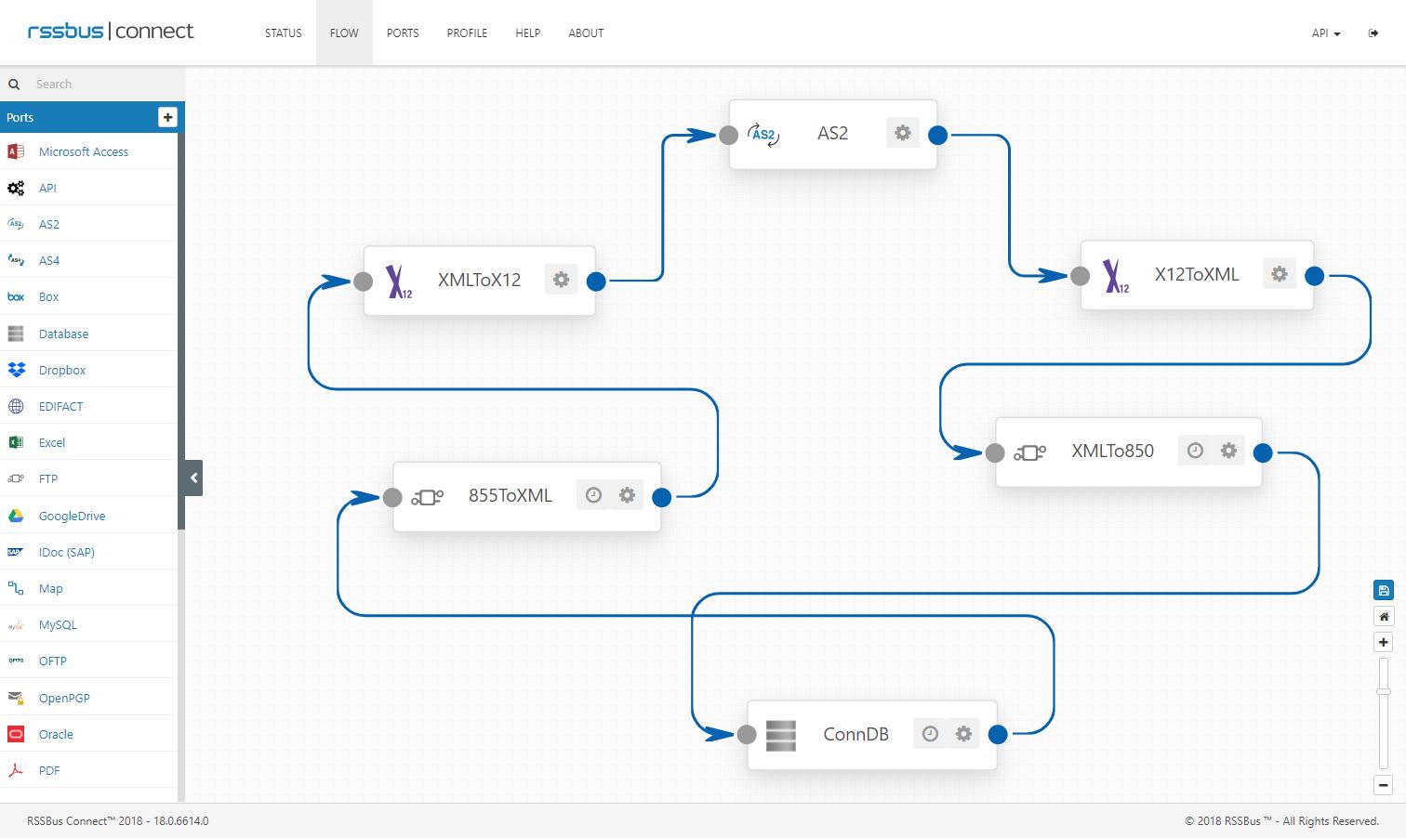Open the gear settings on X12ToXML node
This screenshot has width=1406, height=838.
[1280, 274]
